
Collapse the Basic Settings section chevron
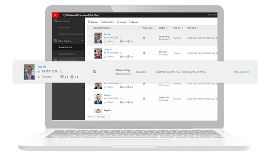tap(82, 21)
